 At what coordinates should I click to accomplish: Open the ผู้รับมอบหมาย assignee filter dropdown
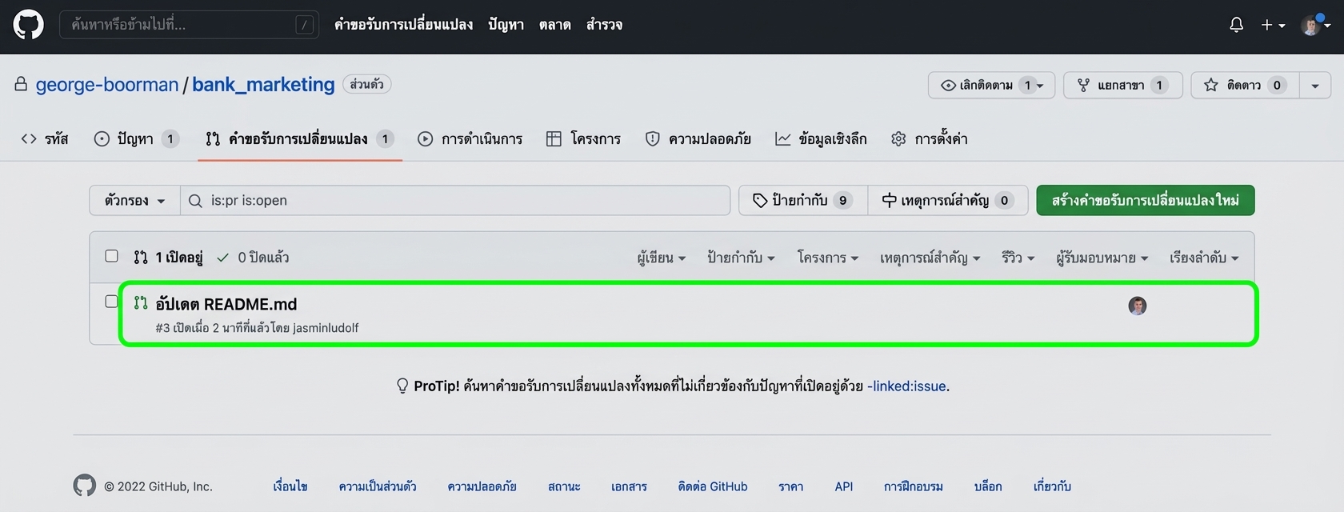[x=1102, y=258]
